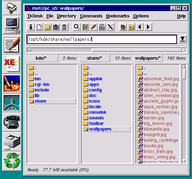Open the Commands menu
The image size is (192, 179).
91,16
